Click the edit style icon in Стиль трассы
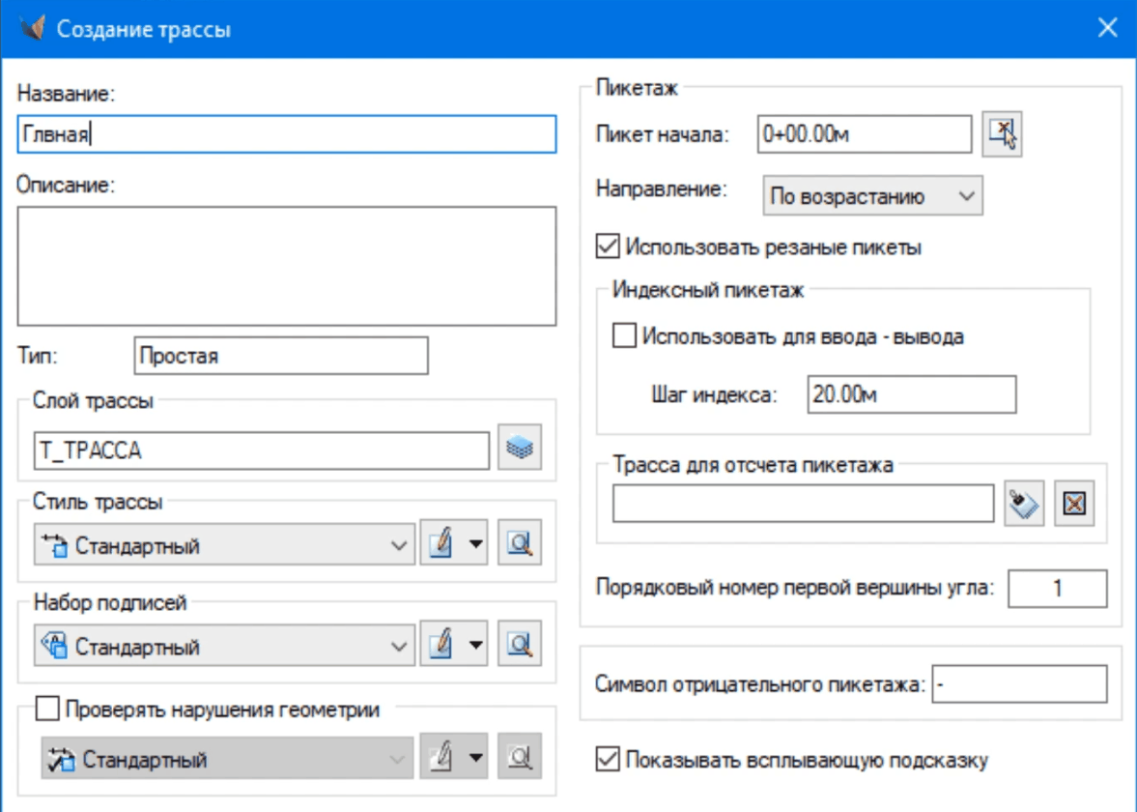Image resolution: width=1137 pixels, height=812 pixels. pos(441,545)
